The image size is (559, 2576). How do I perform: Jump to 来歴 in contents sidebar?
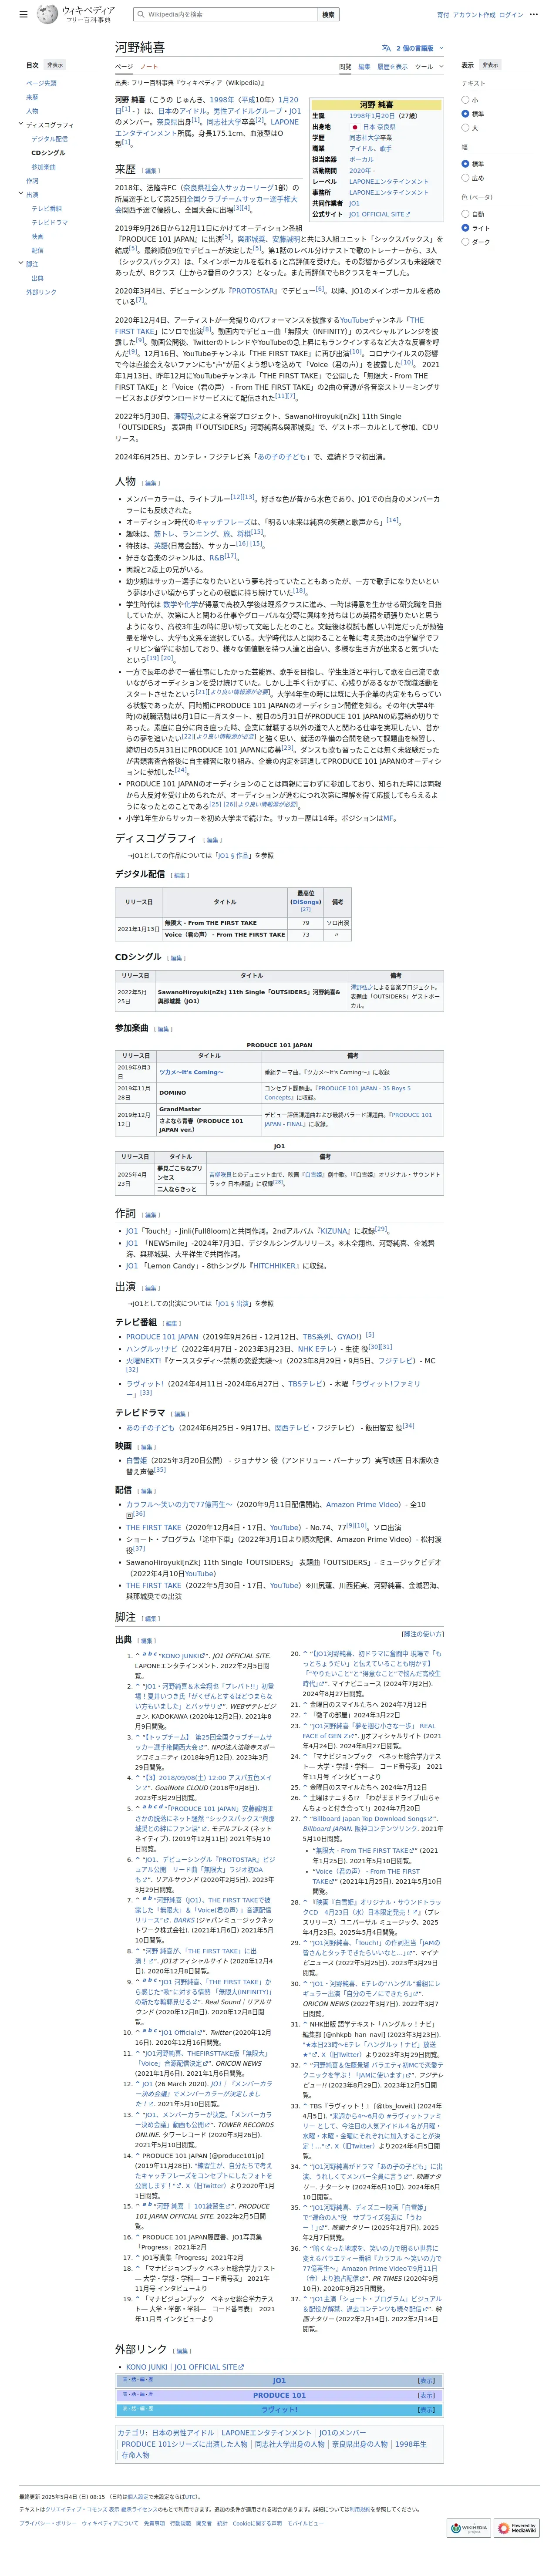(x=32, y=97)
